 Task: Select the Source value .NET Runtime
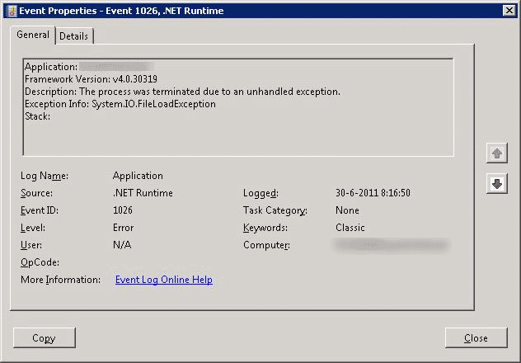point(143,193)
